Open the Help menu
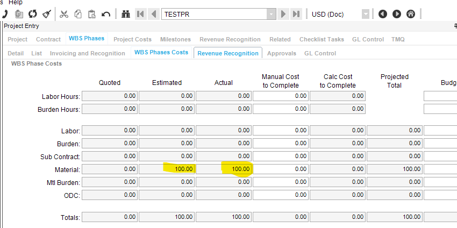The image size is (457, 228). point(16,2)
